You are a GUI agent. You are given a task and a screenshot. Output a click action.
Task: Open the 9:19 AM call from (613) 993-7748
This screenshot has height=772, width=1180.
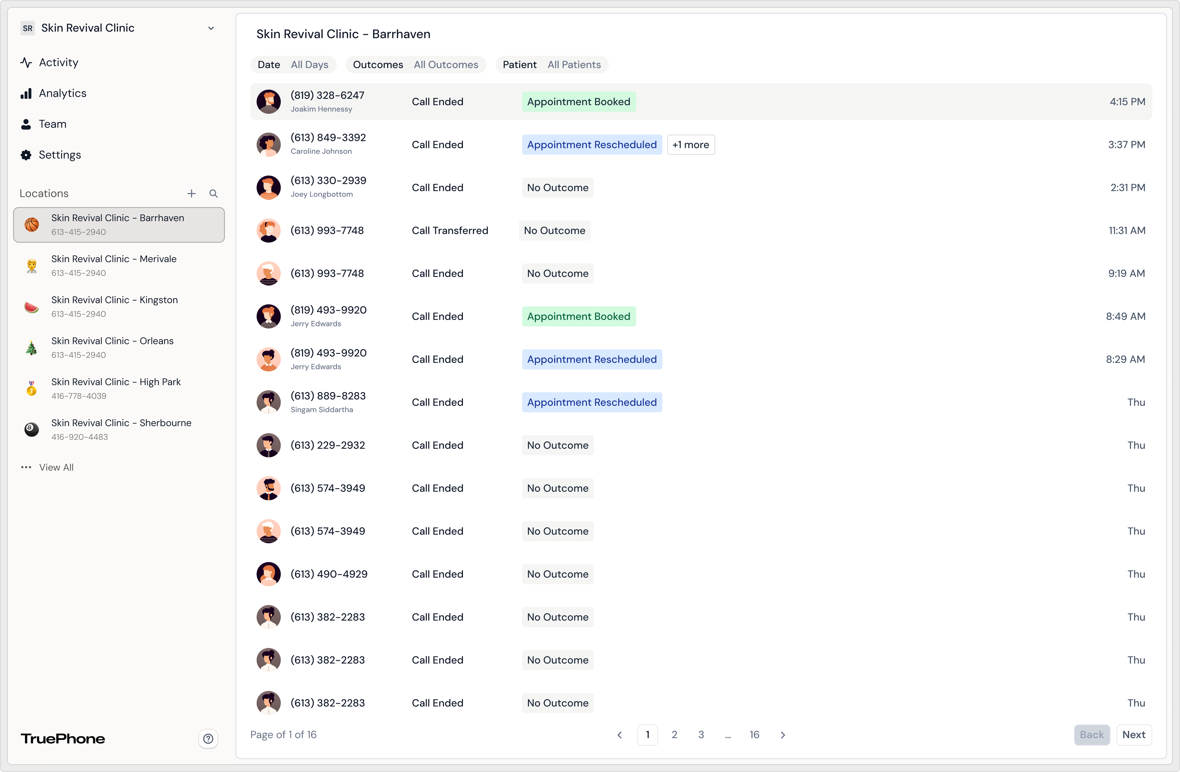click(x=701, y=273)
